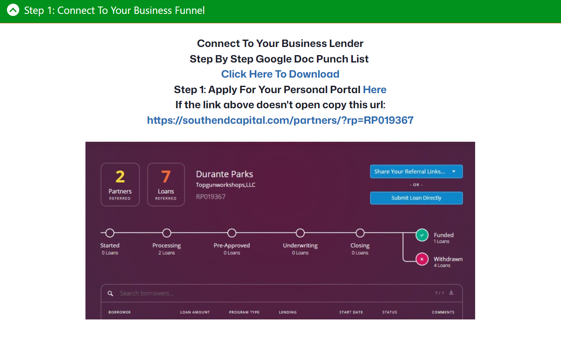Click the PROGRAM TYPE column header
Image resolution: width=561 pixels, height=337 pixels.
coord(244,312)
